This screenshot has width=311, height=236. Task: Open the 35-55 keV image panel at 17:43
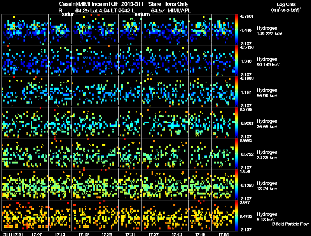click(x=177, y=122)
